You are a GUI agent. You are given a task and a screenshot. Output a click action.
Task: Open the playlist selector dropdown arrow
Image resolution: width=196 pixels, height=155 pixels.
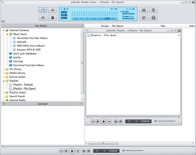(x=179, y=35)
